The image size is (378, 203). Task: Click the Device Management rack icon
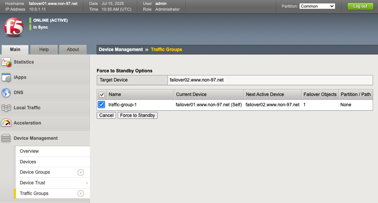[x=6, y=138]
